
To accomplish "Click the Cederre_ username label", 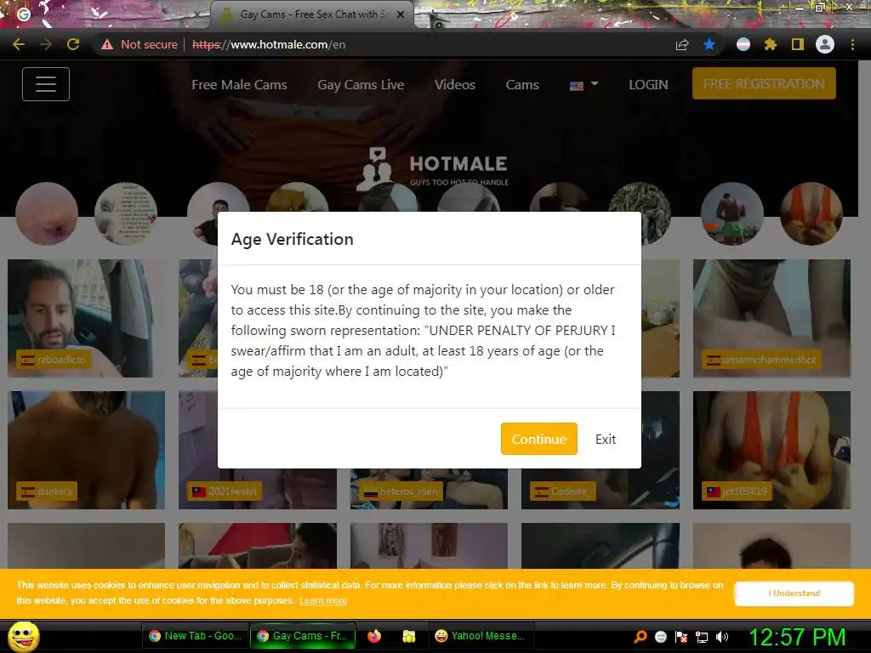I will point(563,491).
